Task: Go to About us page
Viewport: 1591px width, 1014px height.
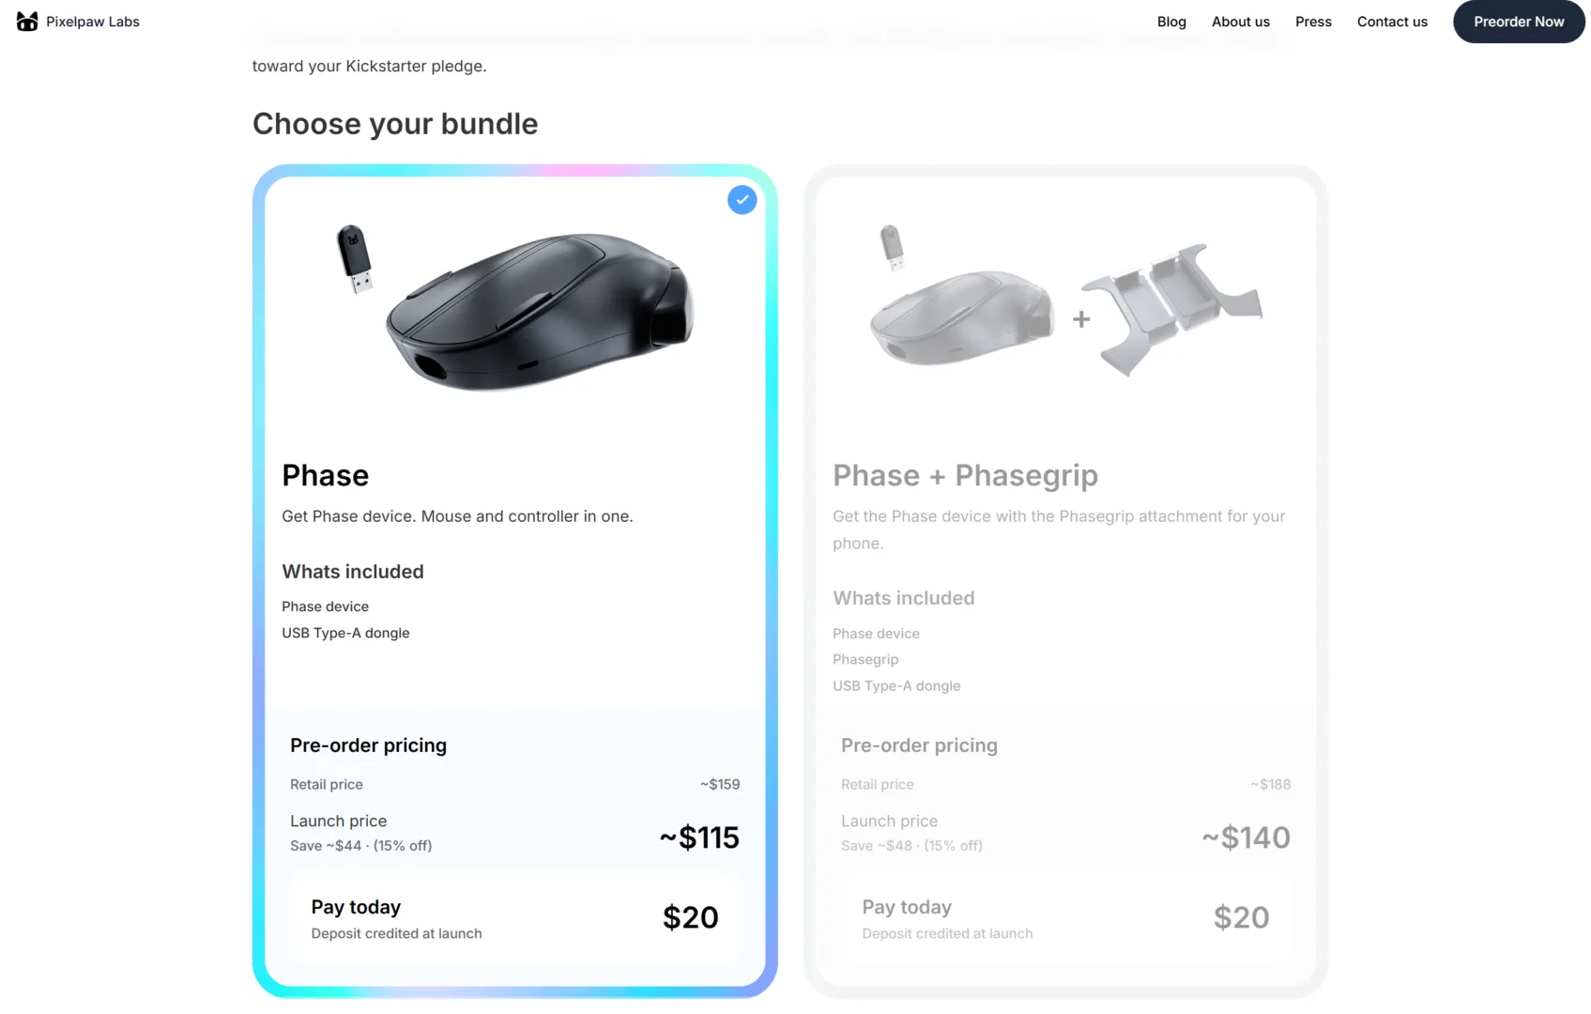Action: coord(1240,22)
